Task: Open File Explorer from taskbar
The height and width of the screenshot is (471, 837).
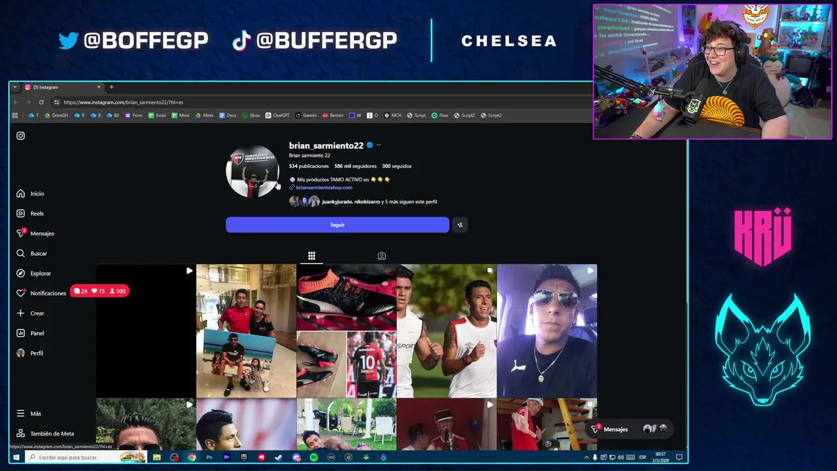Action: click(157, 457)
